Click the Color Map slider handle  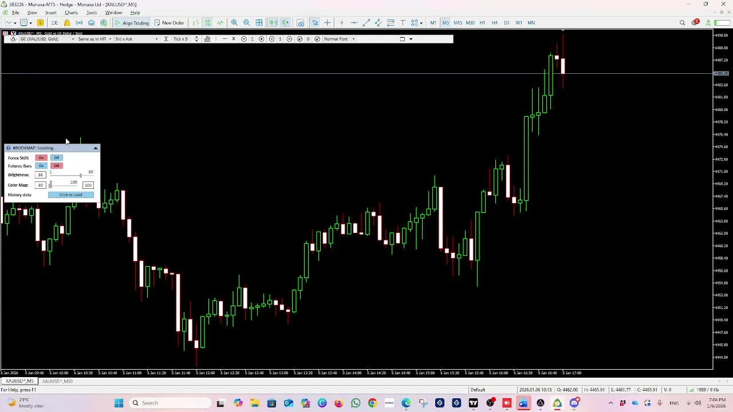coord(50,185)
